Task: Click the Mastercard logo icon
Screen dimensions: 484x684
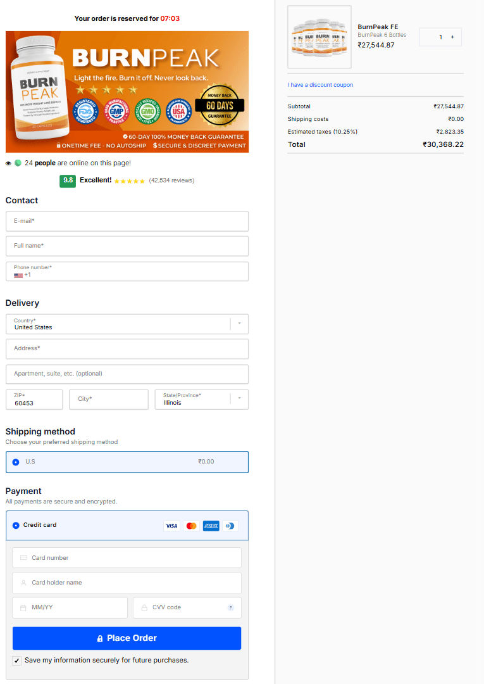Action: (191, 526)
